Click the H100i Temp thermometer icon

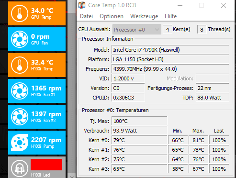click(x=20, y=65)
